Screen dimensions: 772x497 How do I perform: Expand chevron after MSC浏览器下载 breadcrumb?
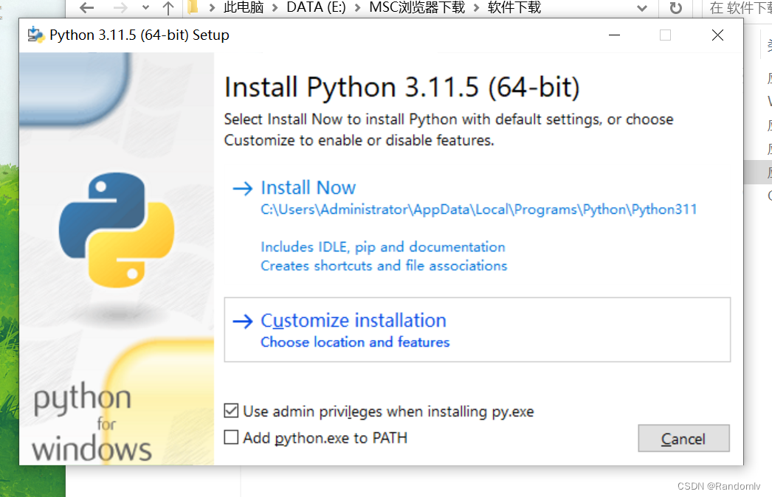(476, 7)
